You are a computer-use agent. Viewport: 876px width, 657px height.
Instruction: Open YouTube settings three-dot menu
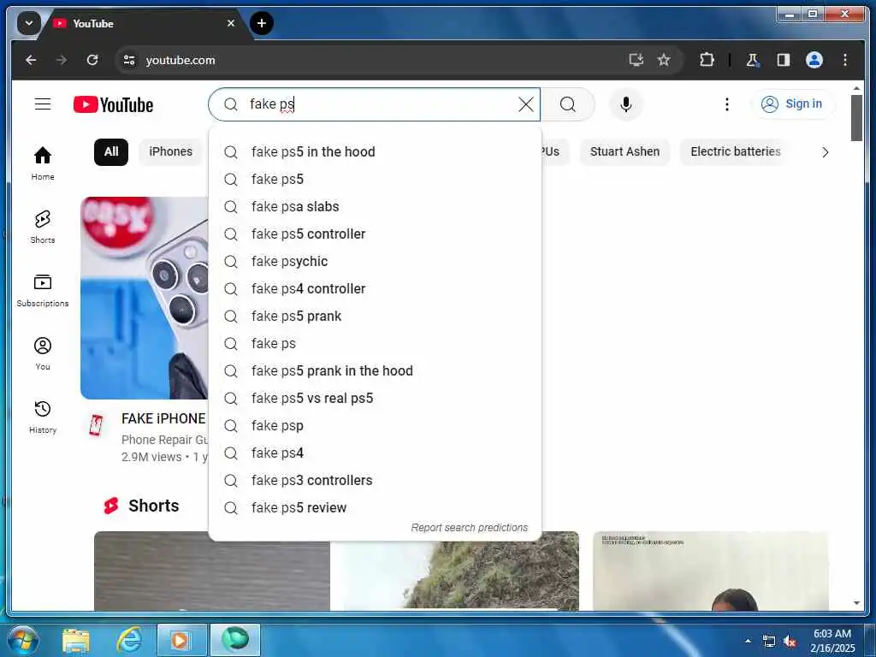click(726, 104)
